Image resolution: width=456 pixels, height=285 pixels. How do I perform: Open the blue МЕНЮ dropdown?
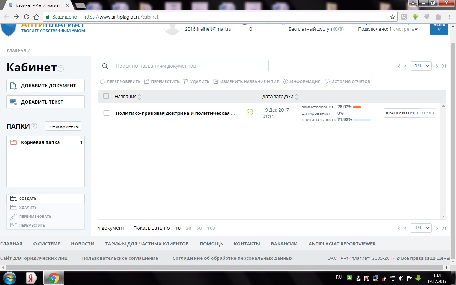coord(439,28)
